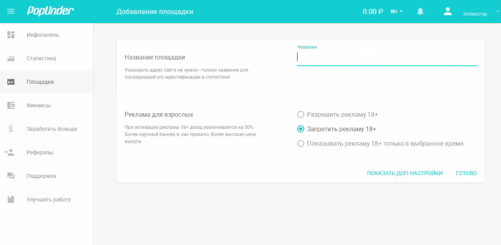Click the Инфопанель dashboard icon
This screenshot has height=245, width=501.
[x=11, y=35]
